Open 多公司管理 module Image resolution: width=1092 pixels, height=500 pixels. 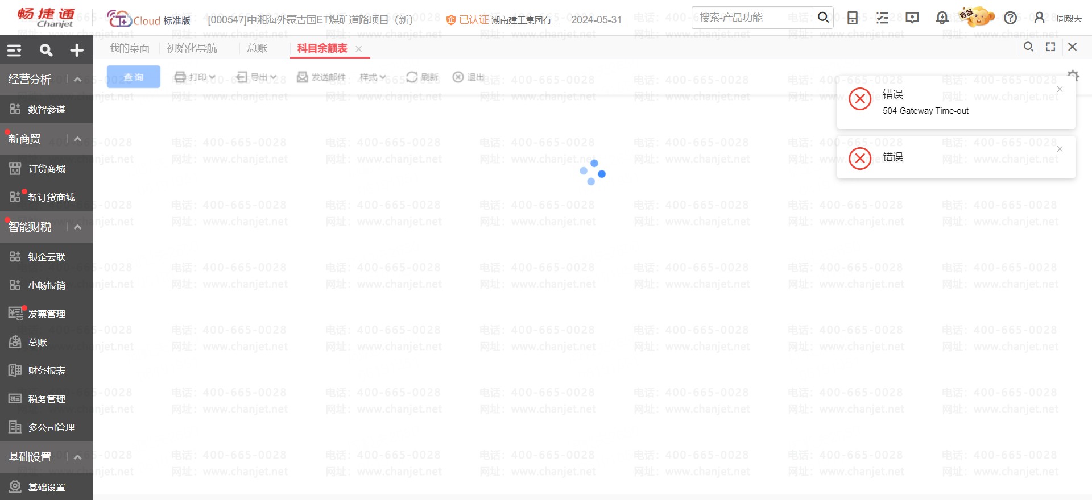tap(46, 427)
